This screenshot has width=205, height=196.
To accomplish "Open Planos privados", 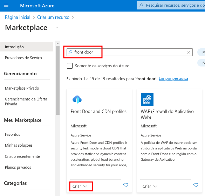I will pyautogui.click(x=18, y=167).
